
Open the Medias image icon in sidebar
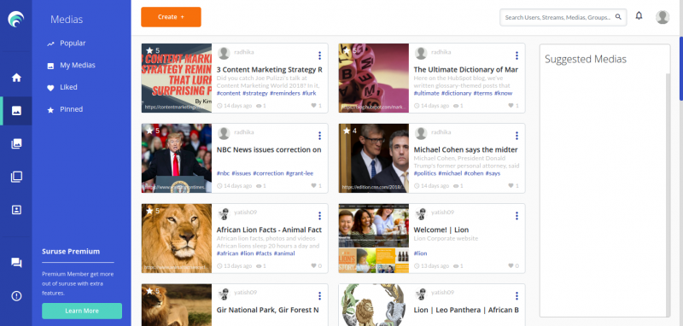click(x=16, y=111)
